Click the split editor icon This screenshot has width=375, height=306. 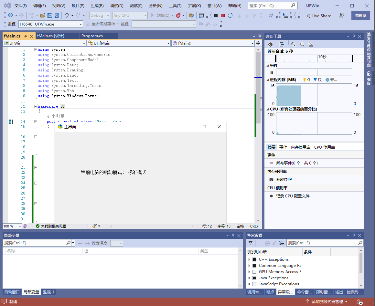point(258,43)
